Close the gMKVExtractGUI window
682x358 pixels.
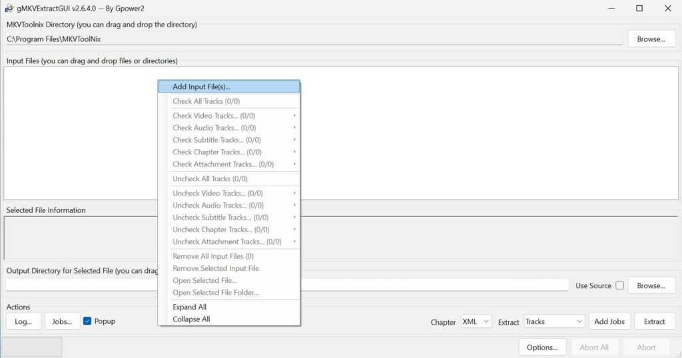[x=668, y=8]
